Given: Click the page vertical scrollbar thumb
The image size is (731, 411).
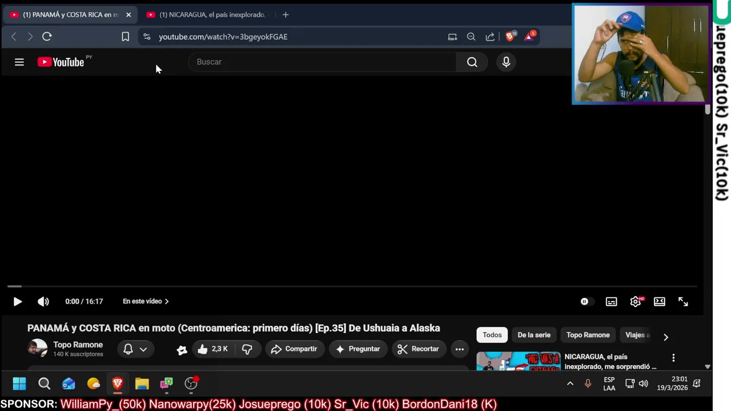Looking at the screenshot, I should [708, 110].
